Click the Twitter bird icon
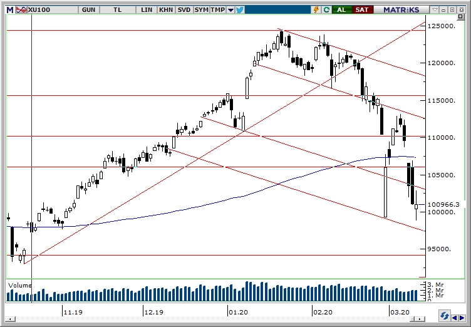 [x=240, y=10]
